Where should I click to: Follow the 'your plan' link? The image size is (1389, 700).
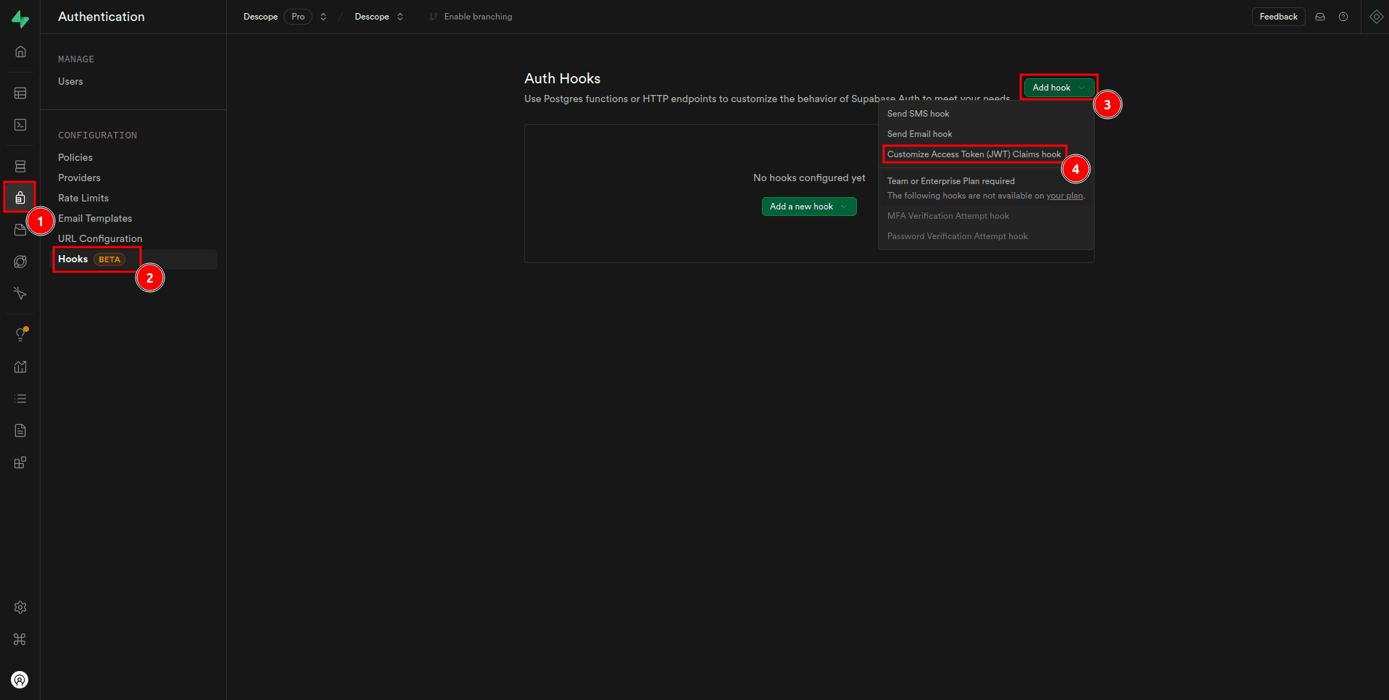1064,196
